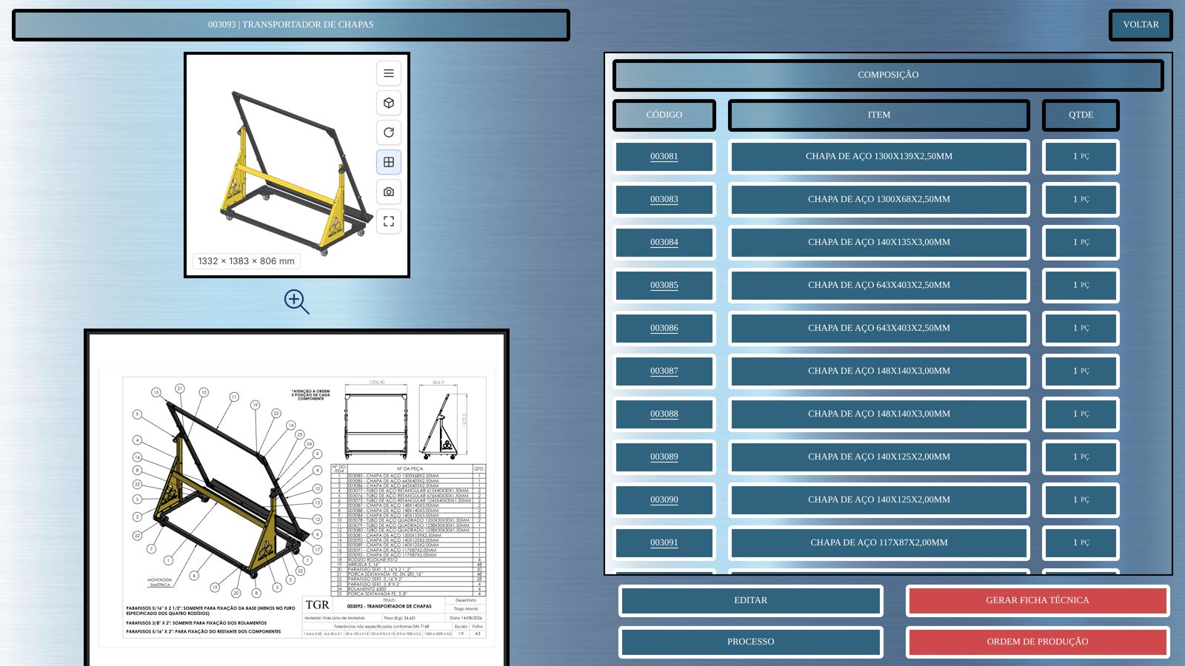
Task: Click the QTDE column header
Action: pos(1081,115)
